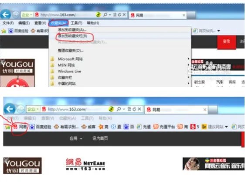This screenshot has height=183, width=245.
Task: Open 帮助(H) menu in upper window
Action: pyautogui.click(x=93, y=23)
